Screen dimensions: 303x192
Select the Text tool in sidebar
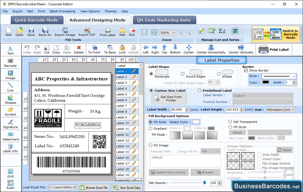[10, 50]
